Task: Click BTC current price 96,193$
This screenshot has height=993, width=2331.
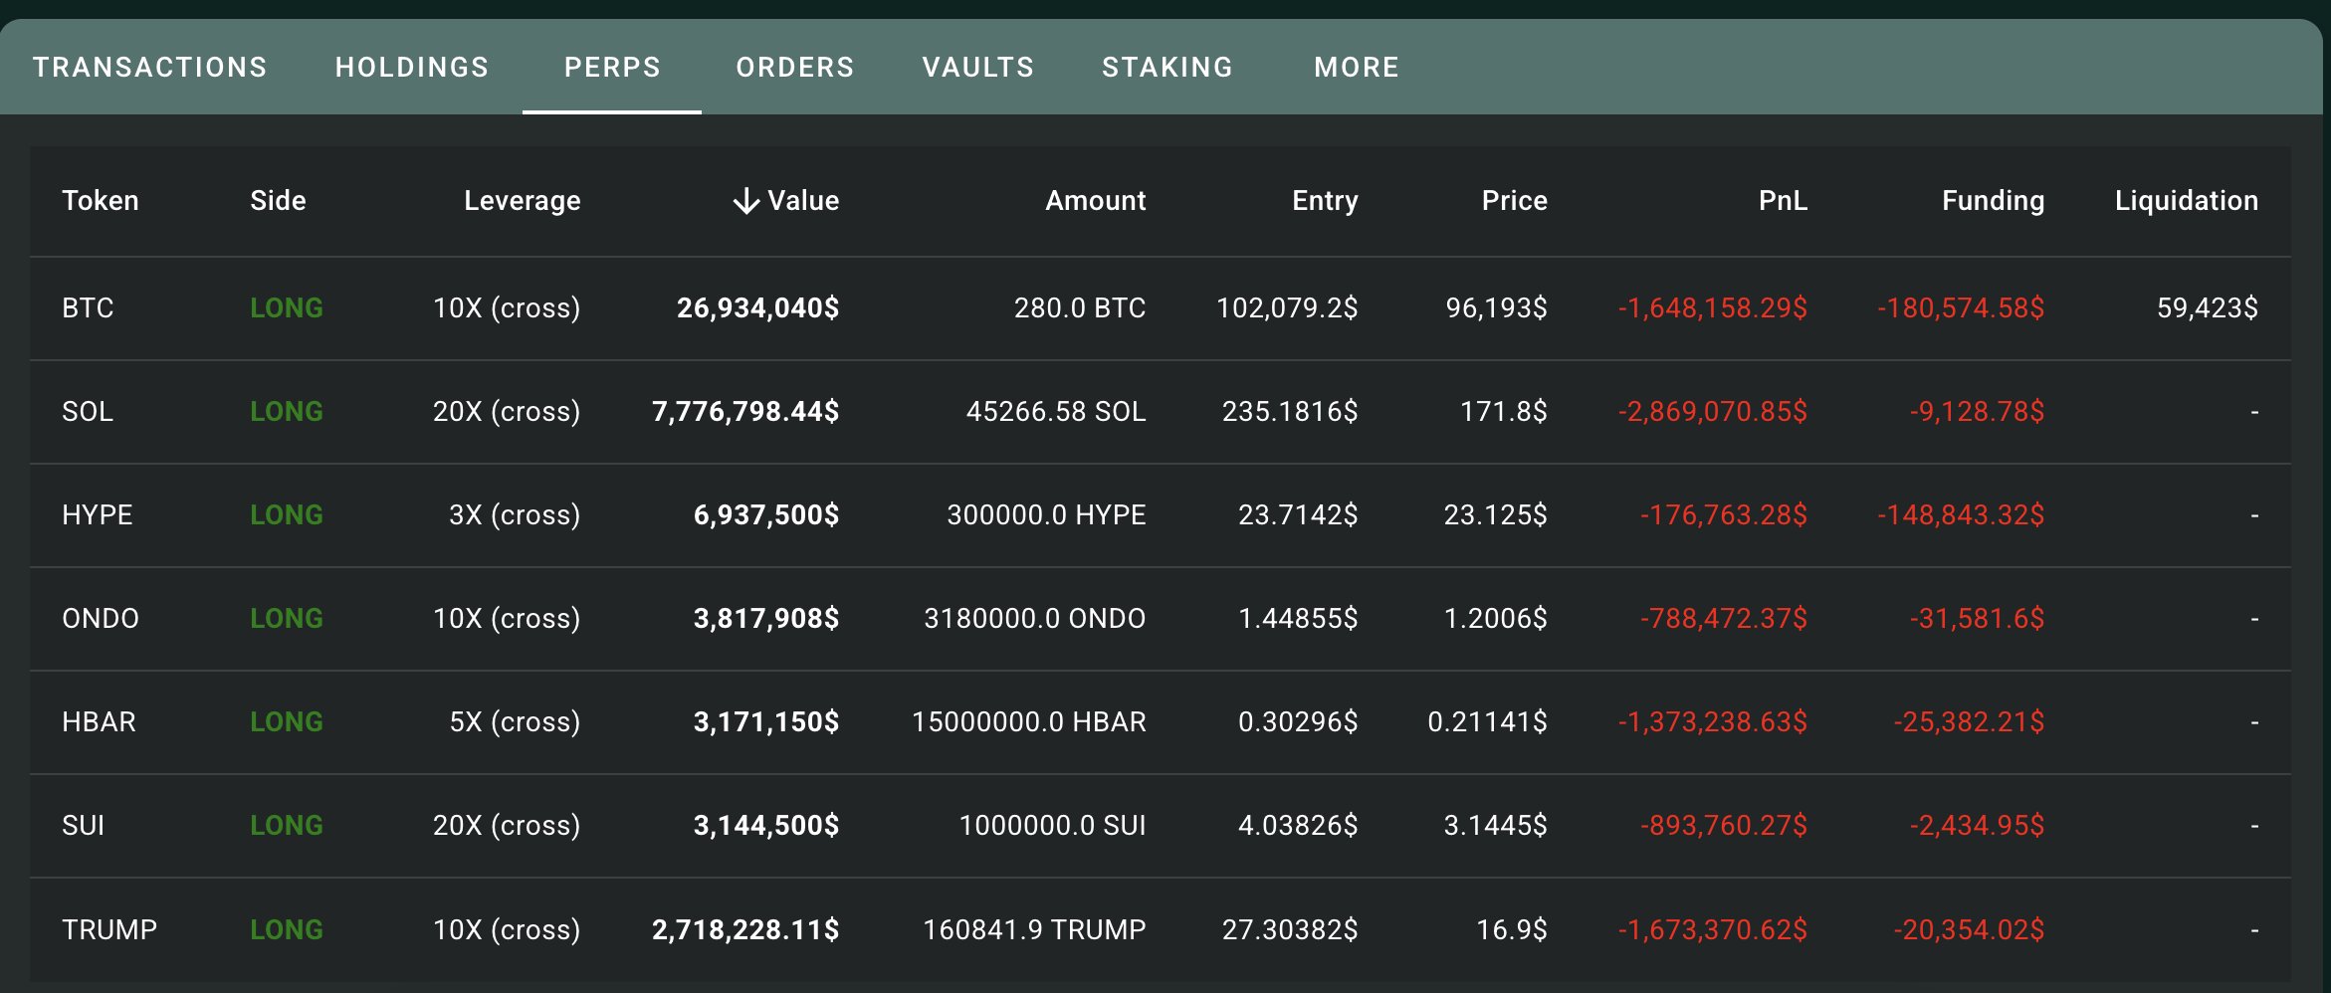Action: [1497, 308]
